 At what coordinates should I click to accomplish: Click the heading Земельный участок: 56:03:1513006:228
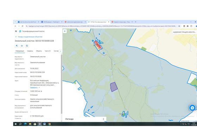pyautogui.click(x=34, y=41)
